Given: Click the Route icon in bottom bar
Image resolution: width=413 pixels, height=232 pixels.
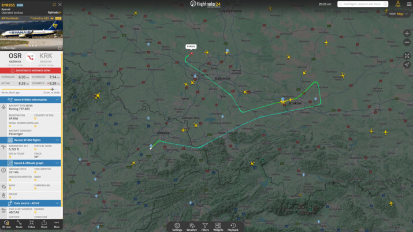Looking at the screenshot, I should [19, 224].
